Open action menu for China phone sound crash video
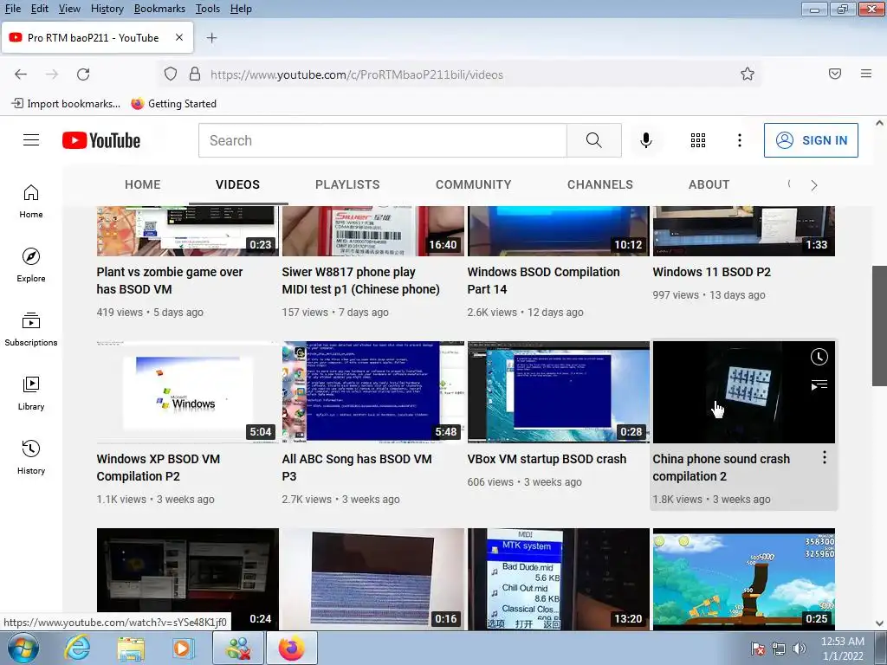This screenshot has height=665, width=887. tap(825, 457)
